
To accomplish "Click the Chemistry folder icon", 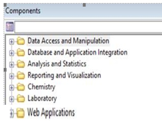I will (21, 87).
